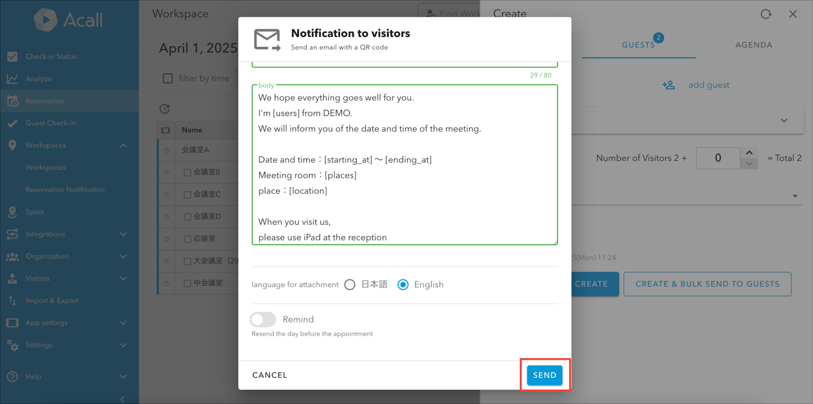Select the 日本語 attachment language
This screenshot has height=404, width=813.
point(350,285)
